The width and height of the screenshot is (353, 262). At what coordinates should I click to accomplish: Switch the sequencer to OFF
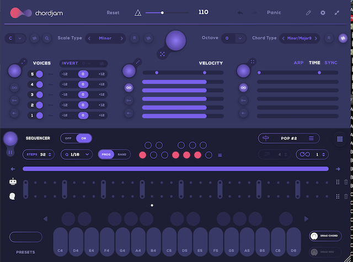[x=69, y=138]
